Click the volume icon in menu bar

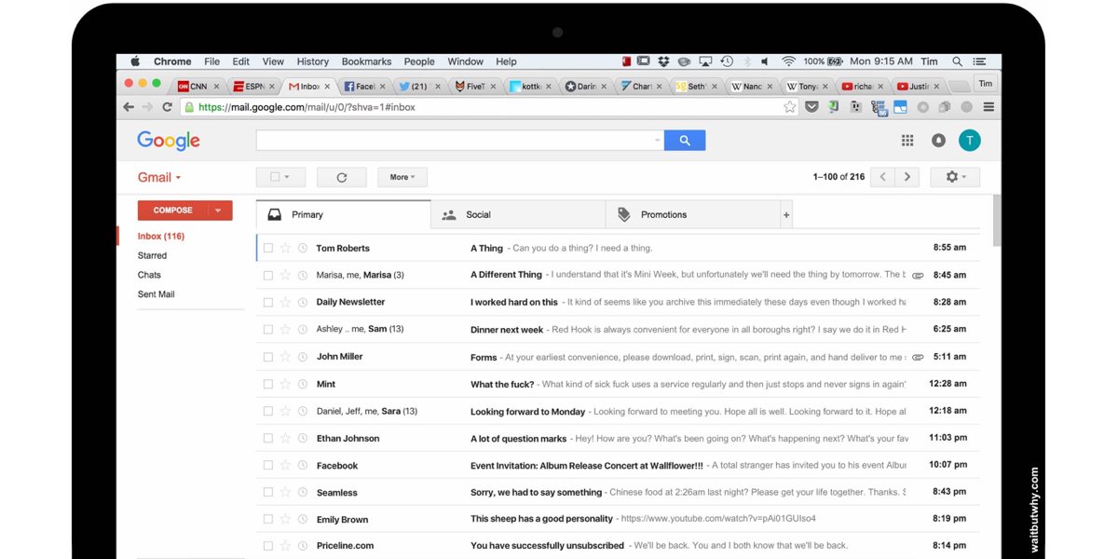[765, 61]
